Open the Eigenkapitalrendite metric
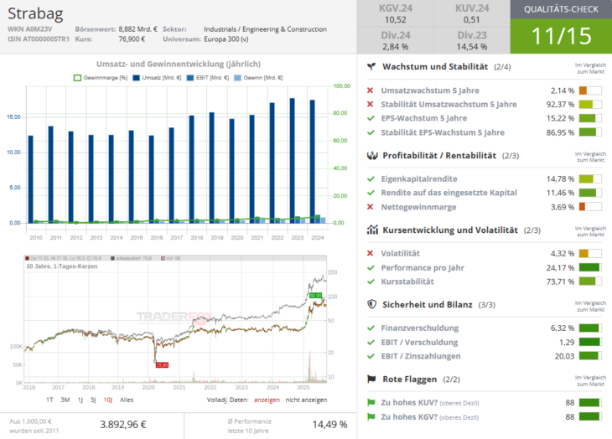Image resolution: width=612 pixels, height=439 pixels. tap(419, 179)
